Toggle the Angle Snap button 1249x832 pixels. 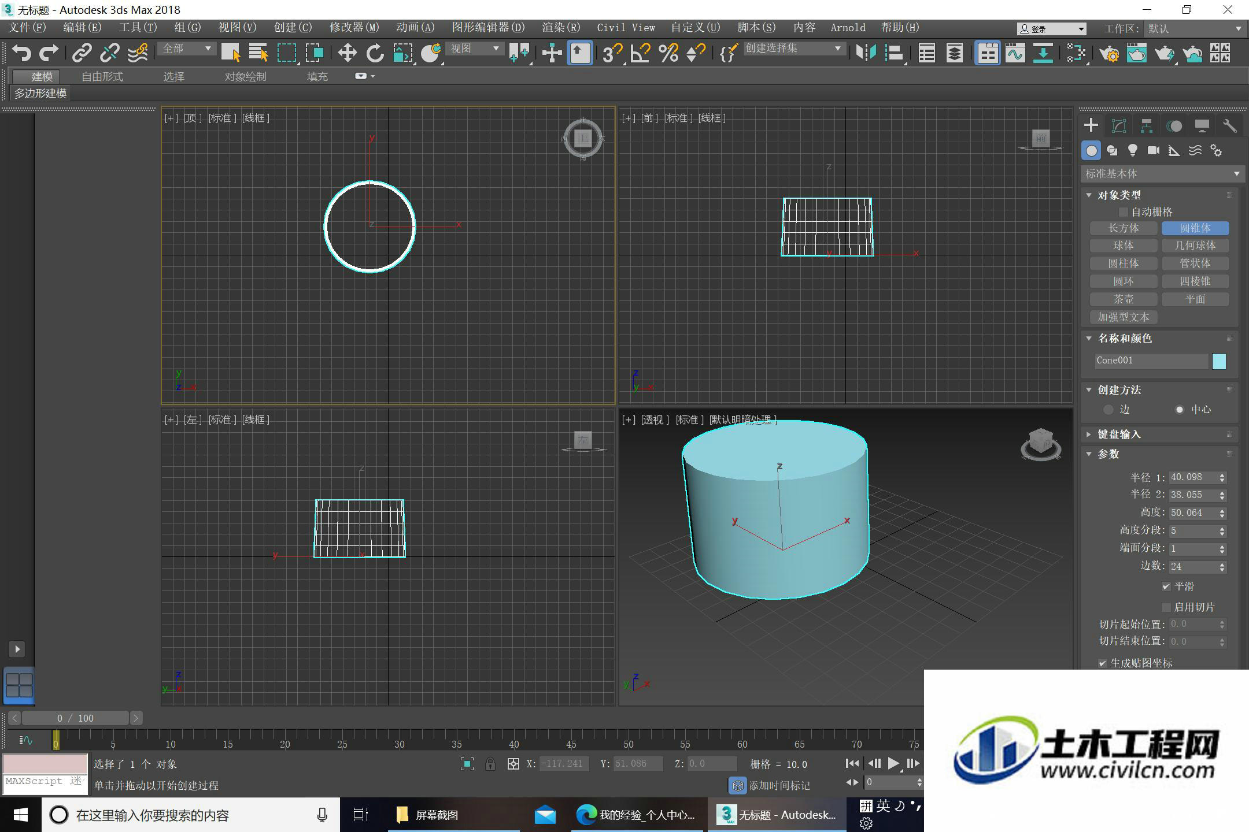640,53
